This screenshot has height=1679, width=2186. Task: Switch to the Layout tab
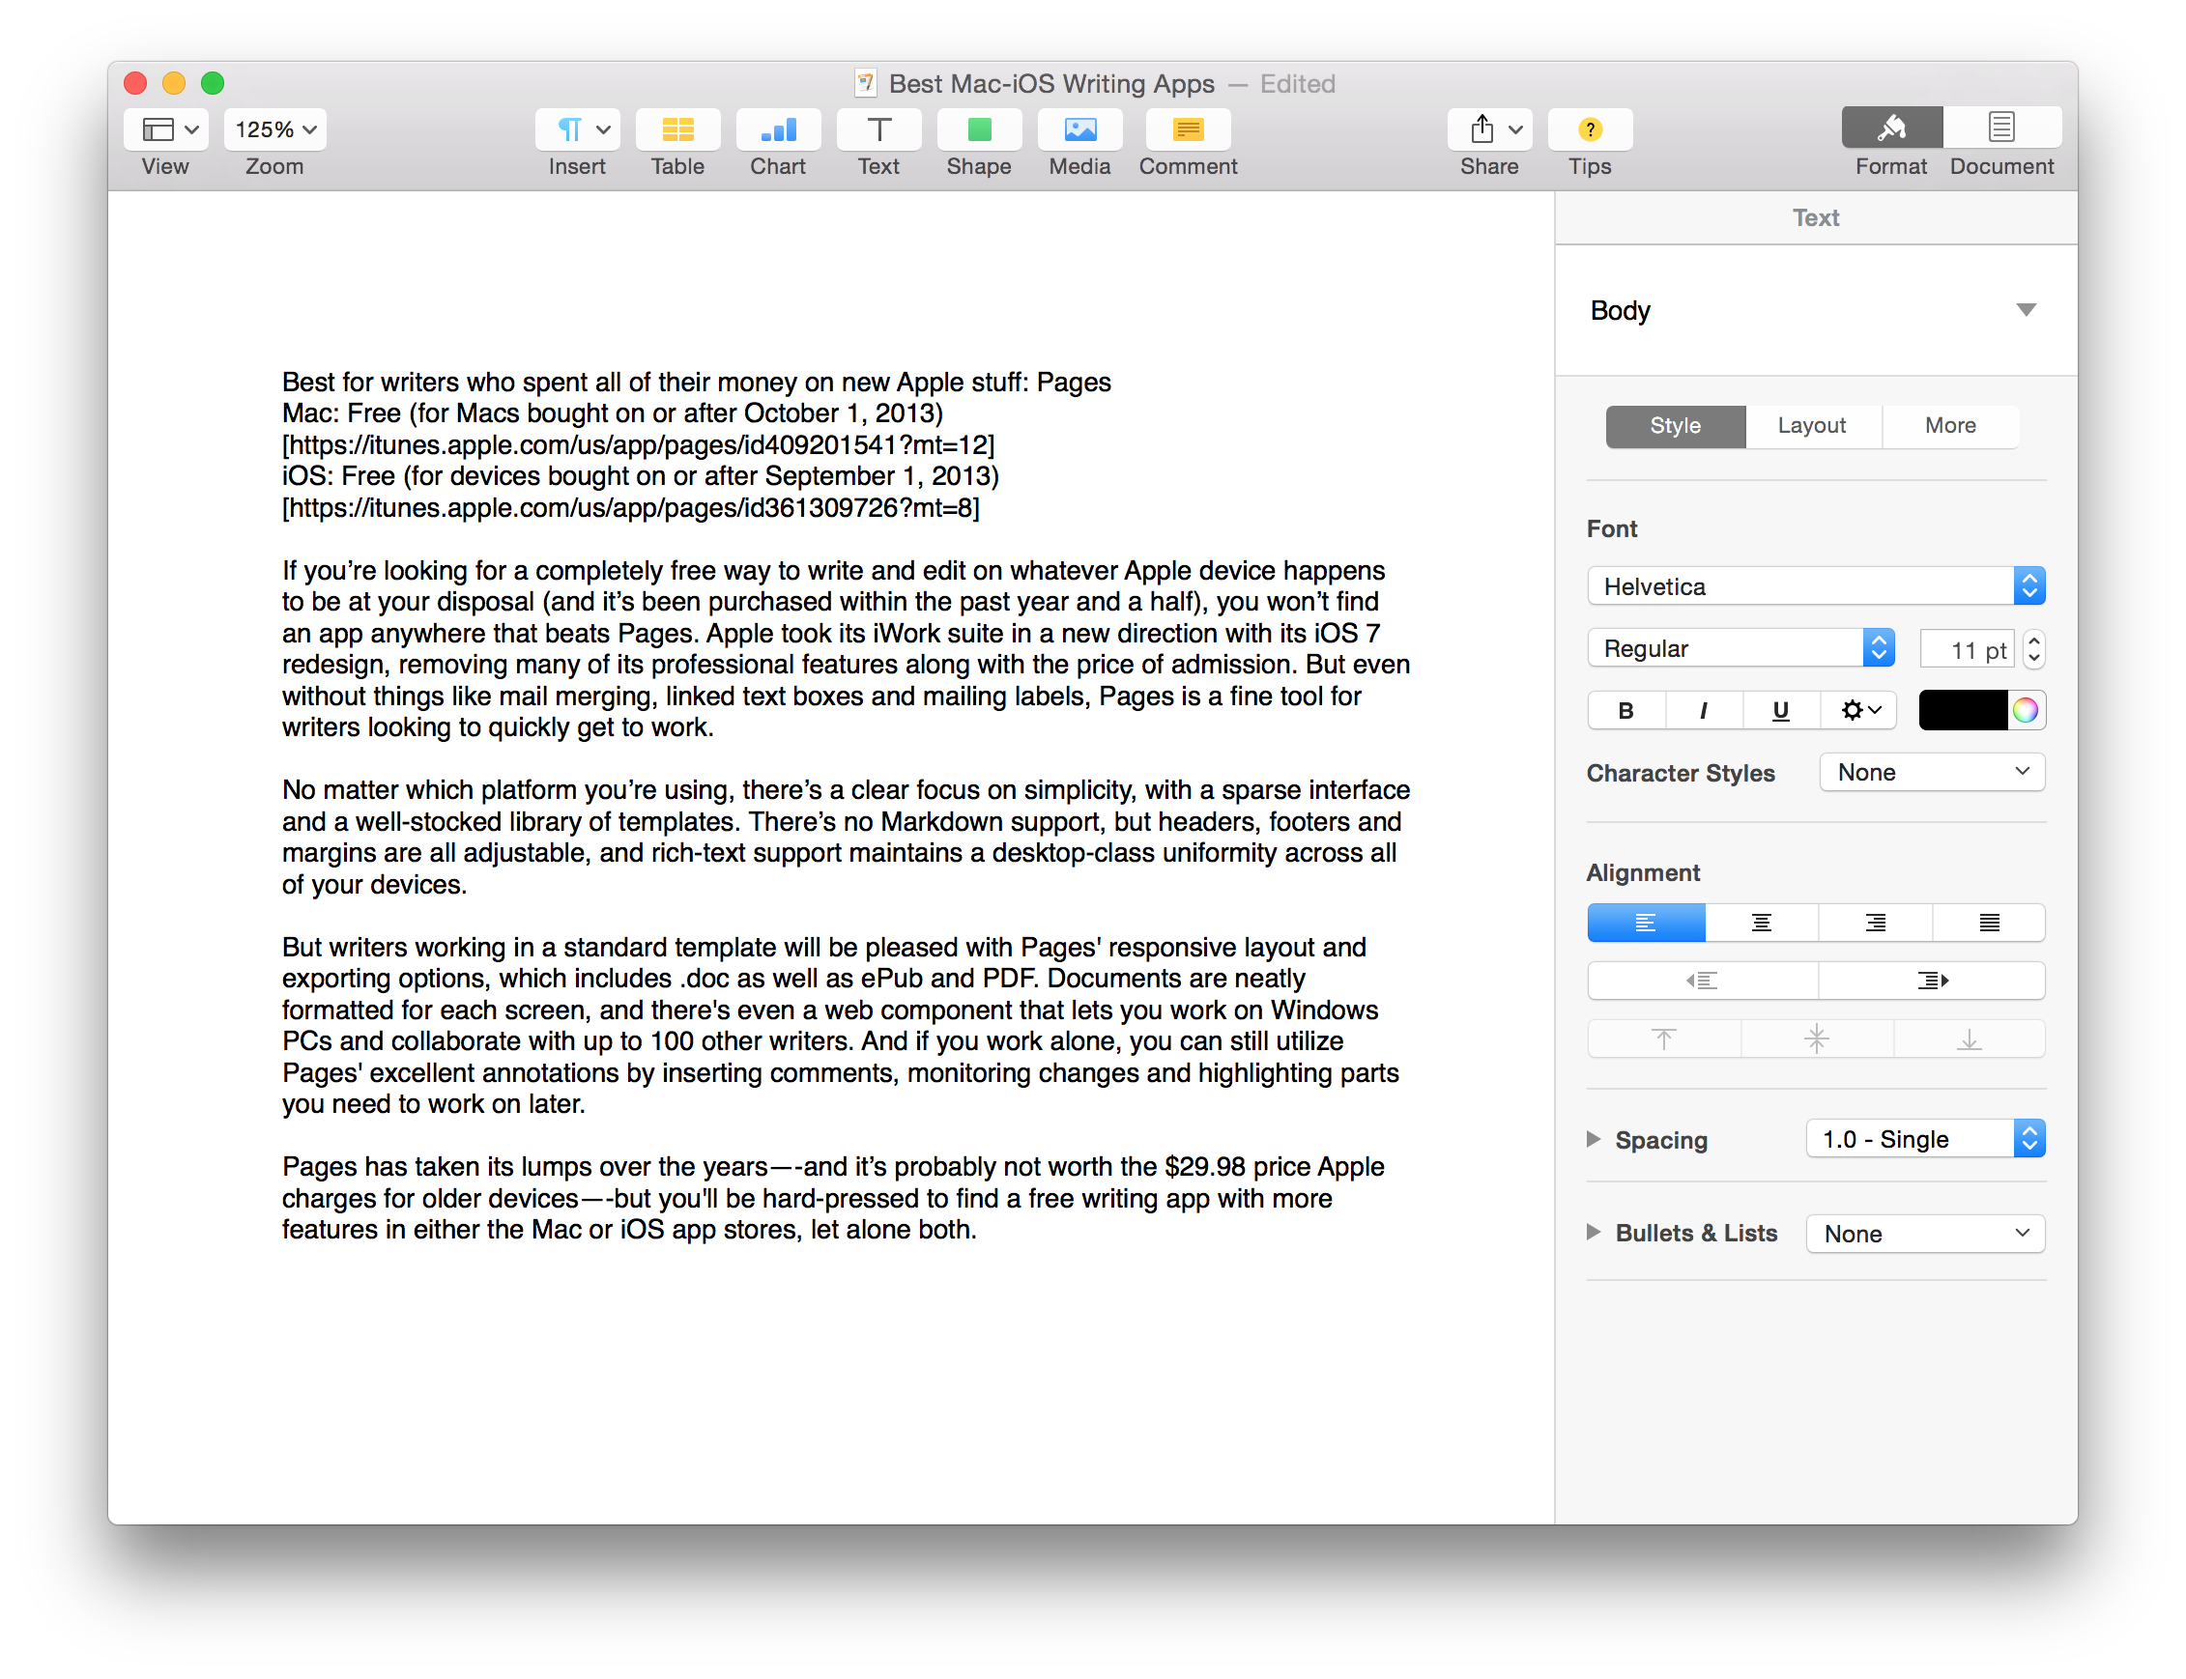(1810, 423)
